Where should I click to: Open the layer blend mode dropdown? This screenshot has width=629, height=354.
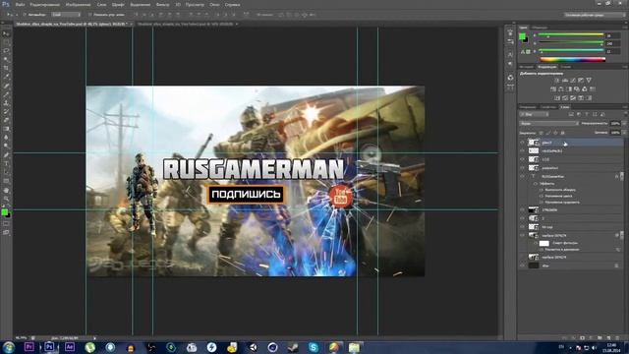[548, 124]
